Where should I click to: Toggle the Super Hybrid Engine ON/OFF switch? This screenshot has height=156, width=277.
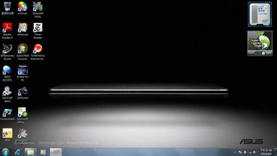[260, 53]
